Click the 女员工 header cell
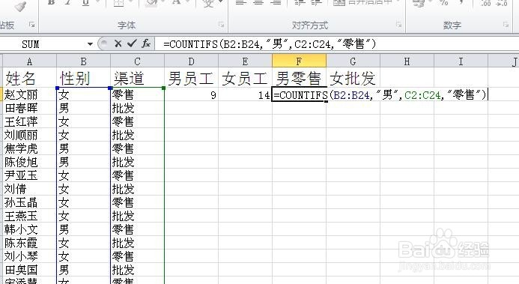Screen dimensions: 519x284 click(x=245, y=78)
